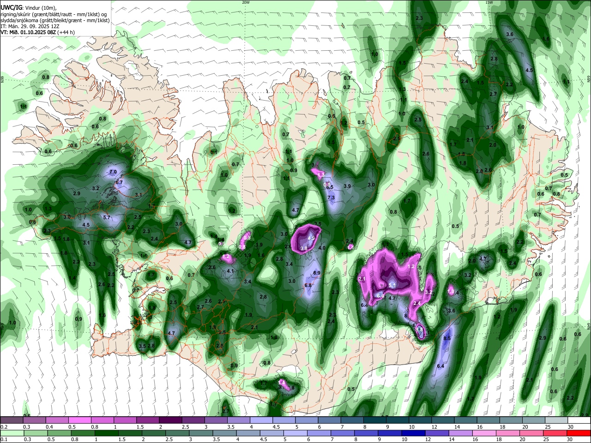Click the palest green swatch at rain label 0.1
This screenshot has width=591, height=443.
pyautogui.click(x=13, y=433)
